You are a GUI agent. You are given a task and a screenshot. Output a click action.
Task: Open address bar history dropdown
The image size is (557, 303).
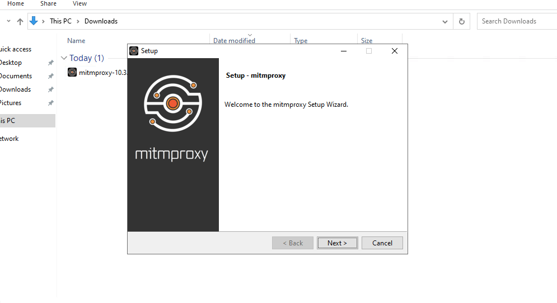coord(444,22)
